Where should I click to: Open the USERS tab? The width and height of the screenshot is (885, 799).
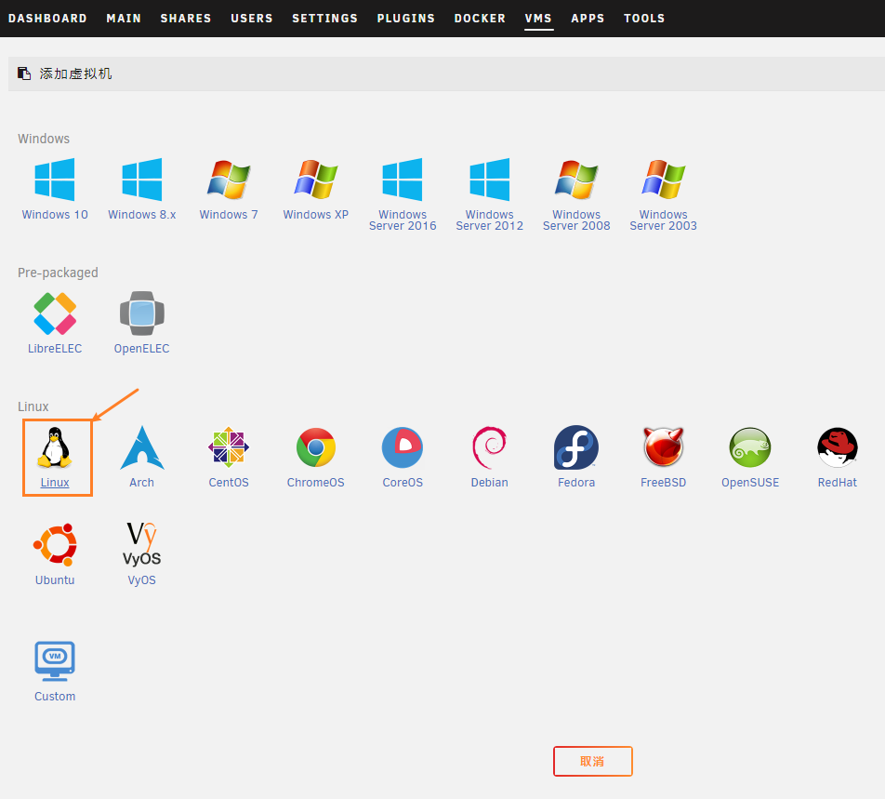[252, 18]
